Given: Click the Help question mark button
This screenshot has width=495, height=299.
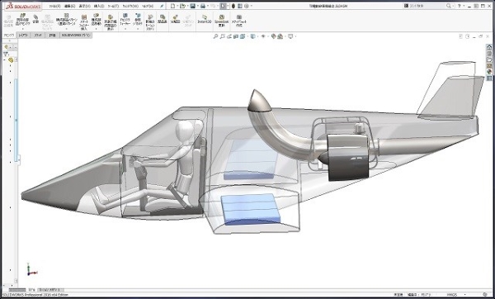Looking at the screenshot, I should point(460,6).
